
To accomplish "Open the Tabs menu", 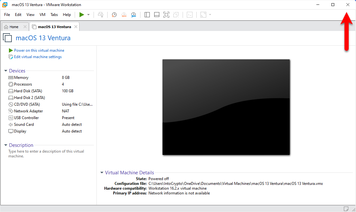I will pyautogui.click(x=54, y=14).
